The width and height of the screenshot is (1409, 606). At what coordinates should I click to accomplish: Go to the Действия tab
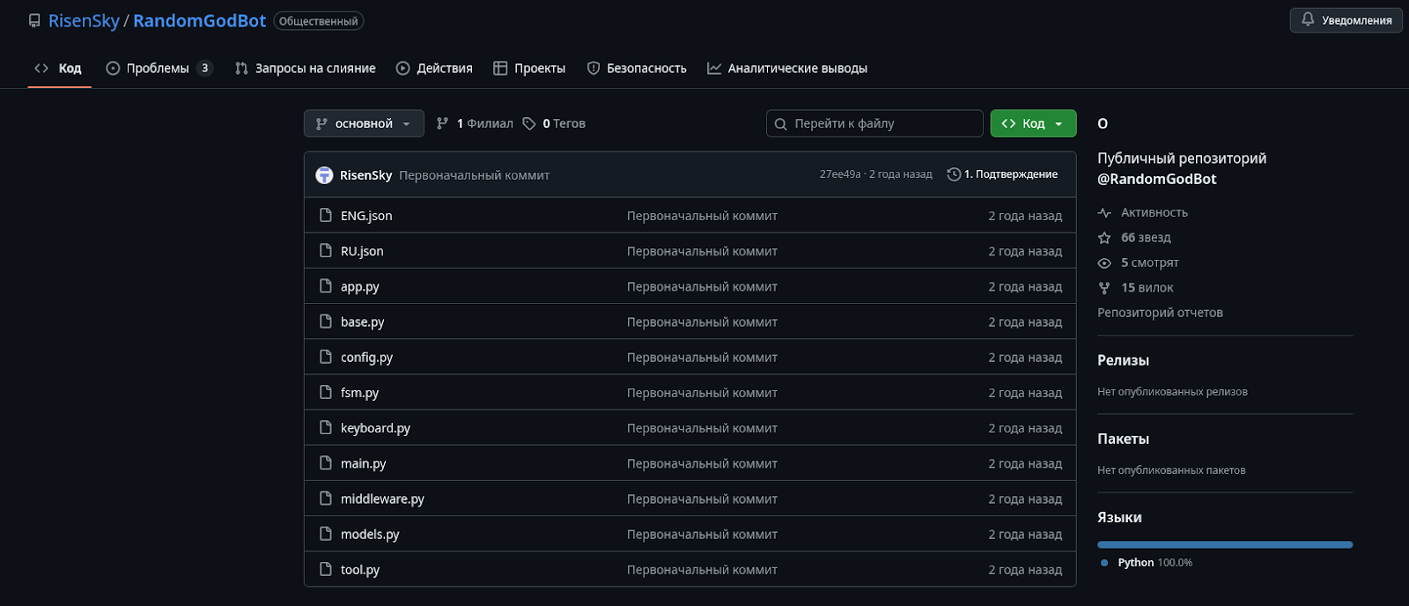click(434, 68)
